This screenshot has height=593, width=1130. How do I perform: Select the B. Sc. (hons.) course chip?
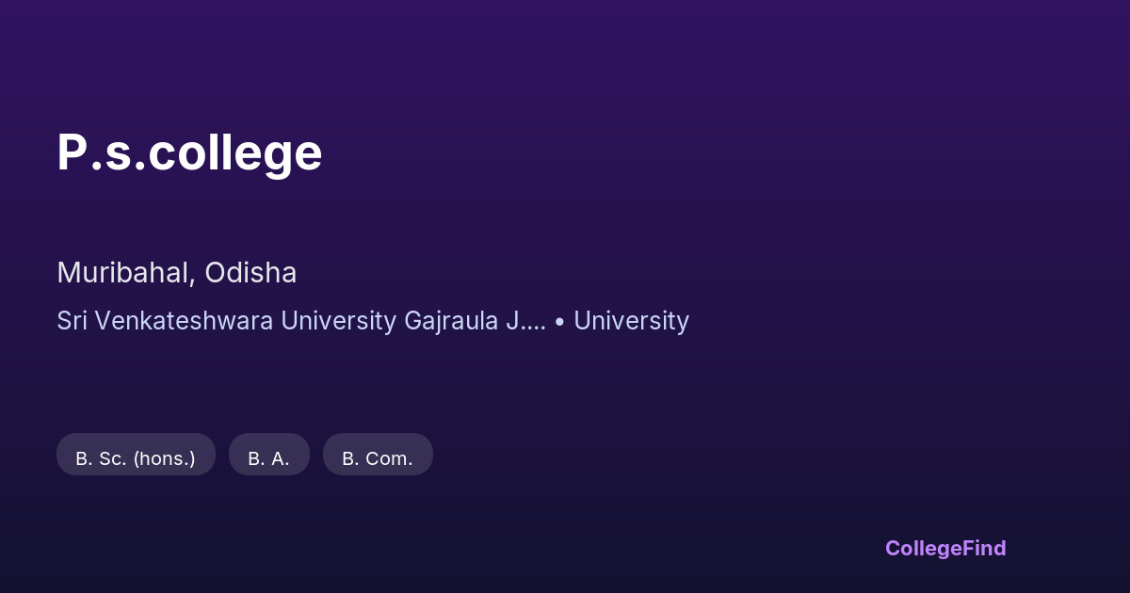coord(136,458)
